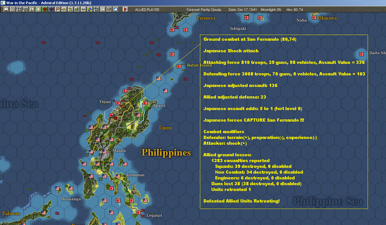Click the 'Hex: 80 74' status text
386x225 pixels.
click(295, 10)
